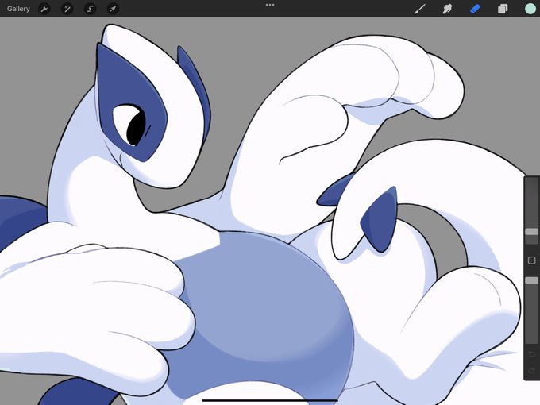This screenshot has height=405, width=540.
Task: Click the brush size slider handle
Action: pos(531,232)
